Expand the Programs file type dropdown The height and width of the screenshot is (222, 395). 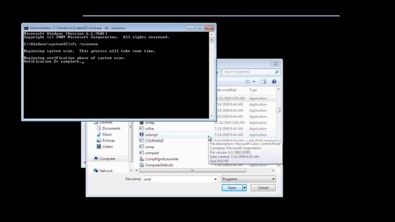[x=273, y=179]
